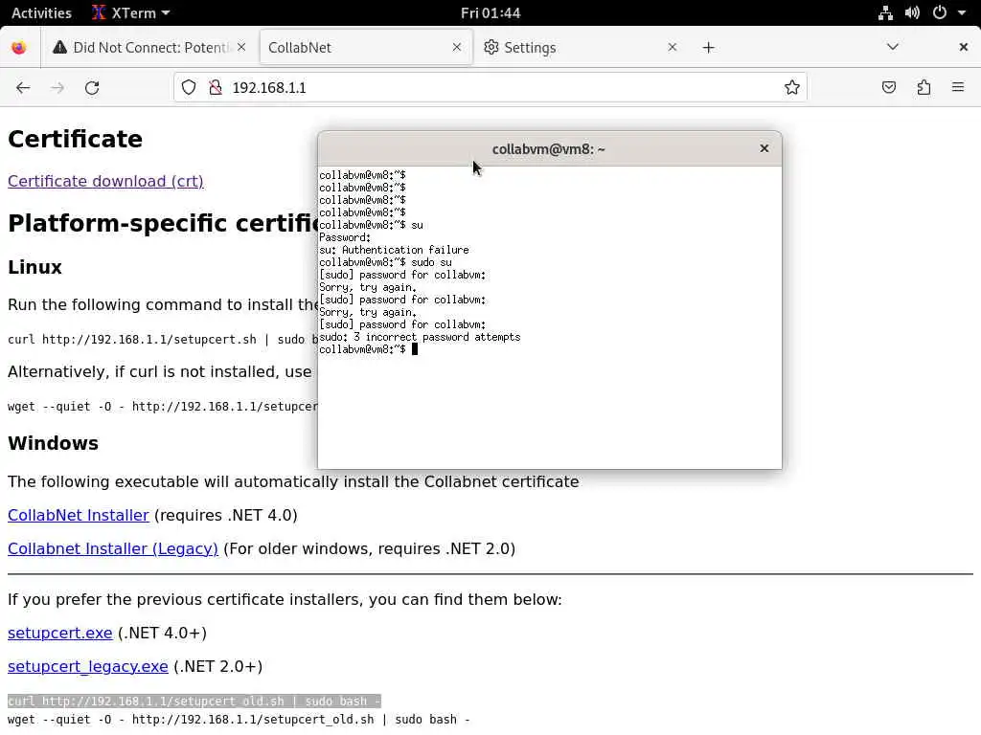Click the power icon in top bar

[x=939, y=12]
